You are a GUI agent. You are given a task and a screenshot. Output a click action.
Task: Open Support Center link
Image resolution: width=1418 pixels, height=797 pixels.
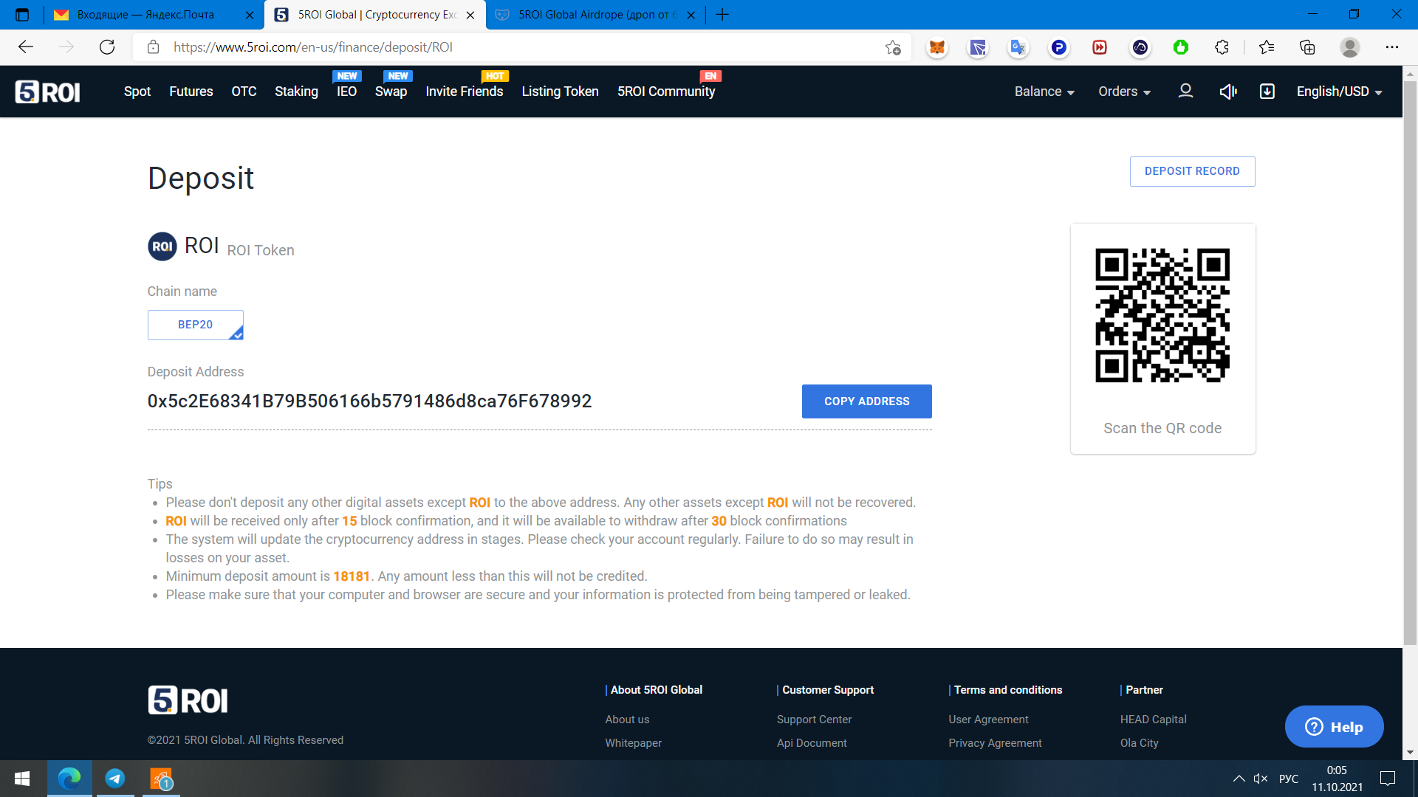tap(814, 720)
